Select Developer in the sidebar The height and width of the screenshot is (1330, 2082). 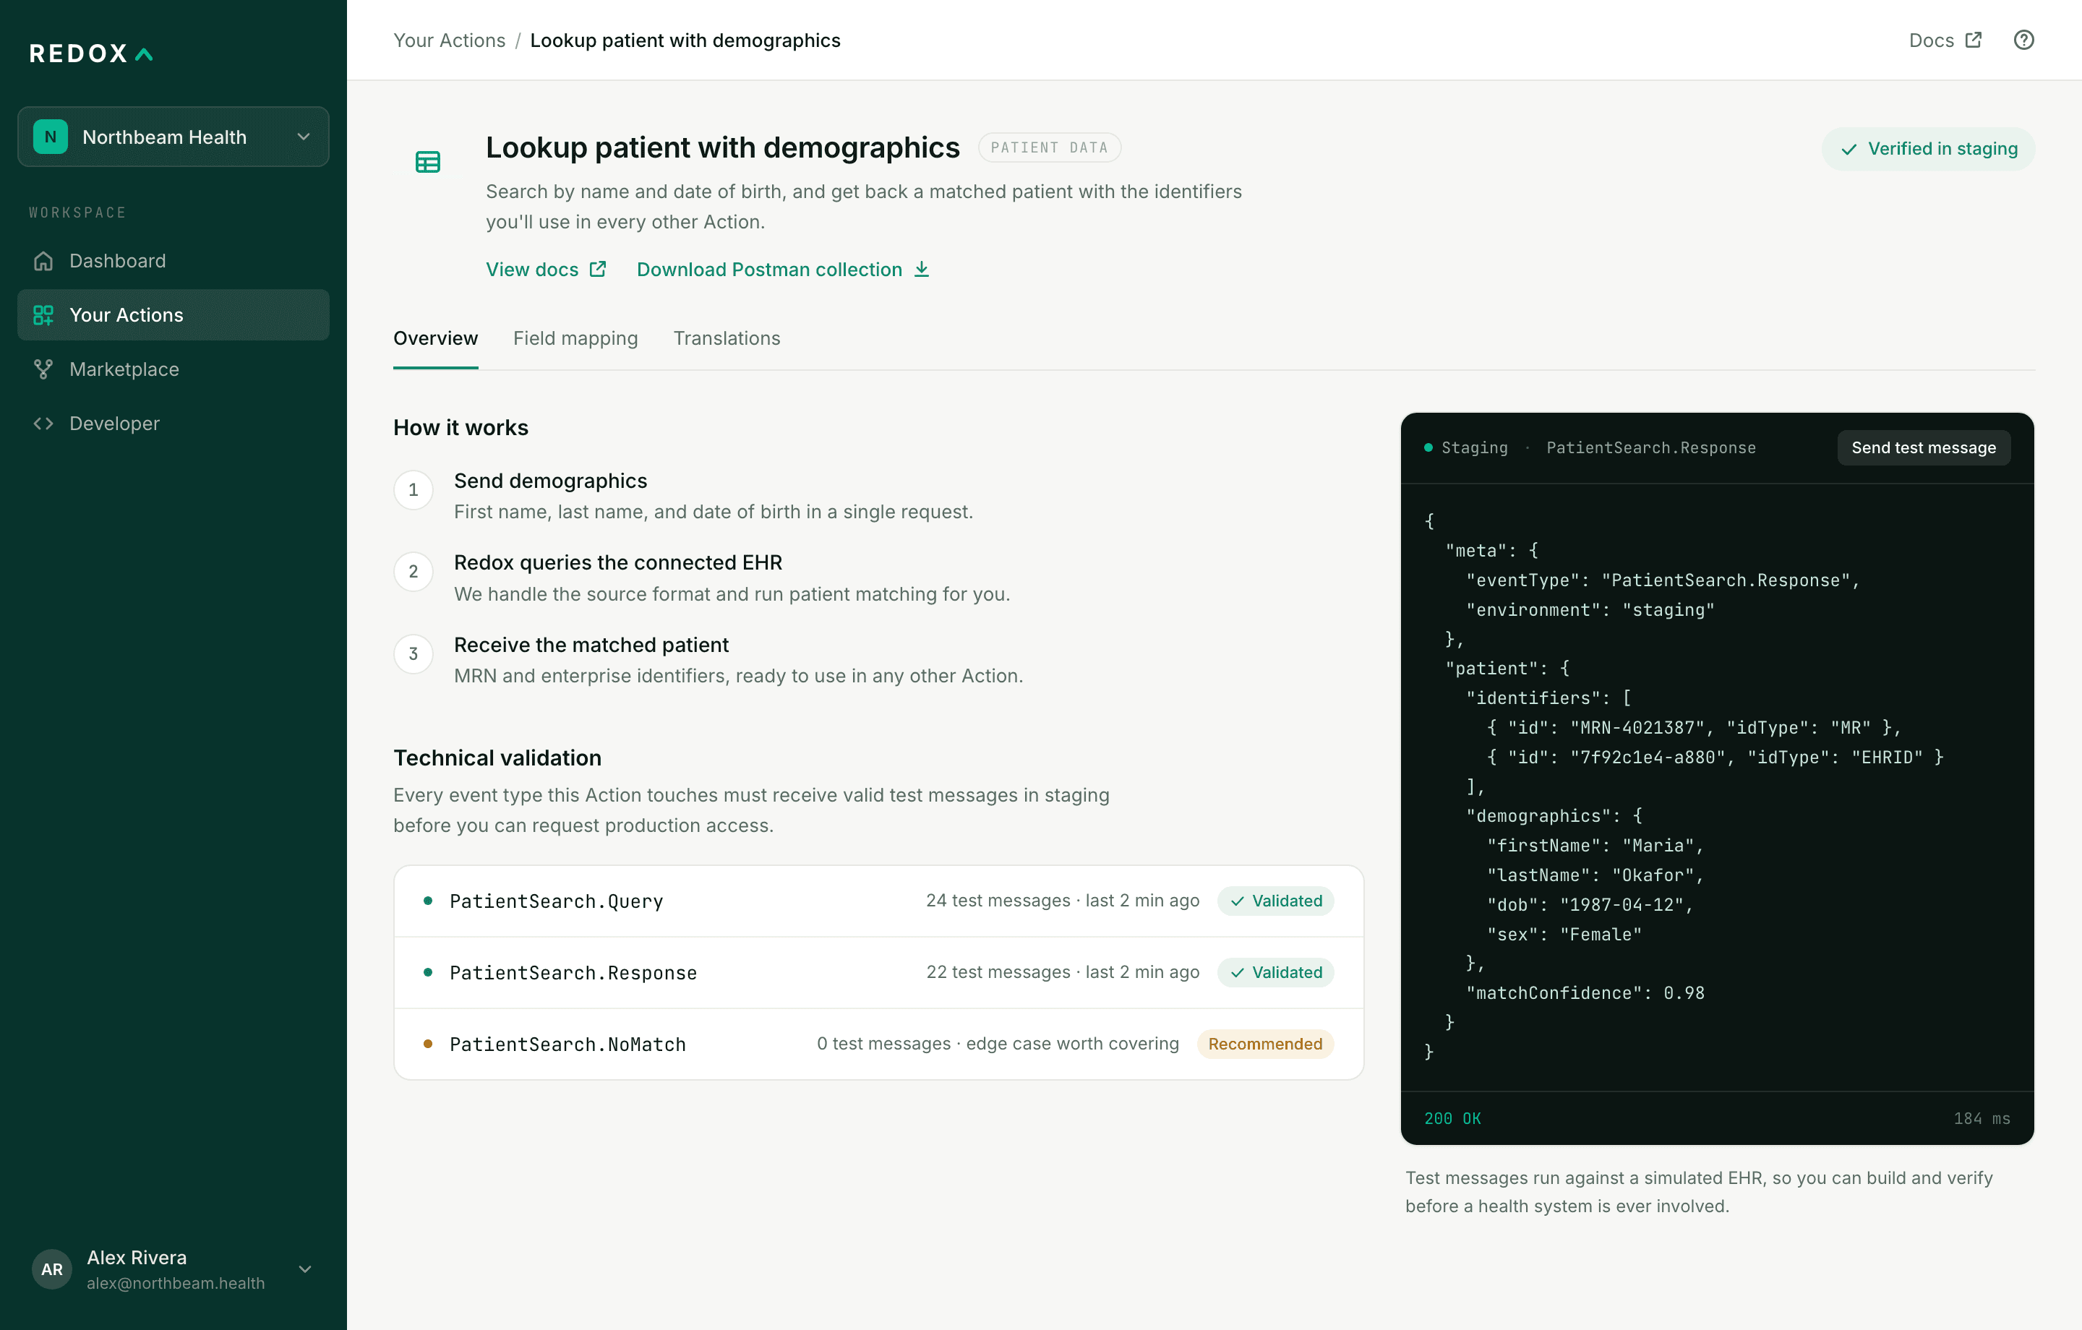click(x=173, y=424)
